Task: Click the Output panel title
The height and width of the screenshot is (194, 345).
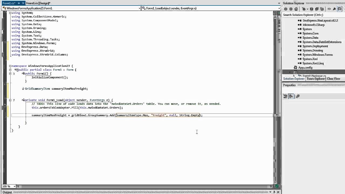Action: (7, 192)
